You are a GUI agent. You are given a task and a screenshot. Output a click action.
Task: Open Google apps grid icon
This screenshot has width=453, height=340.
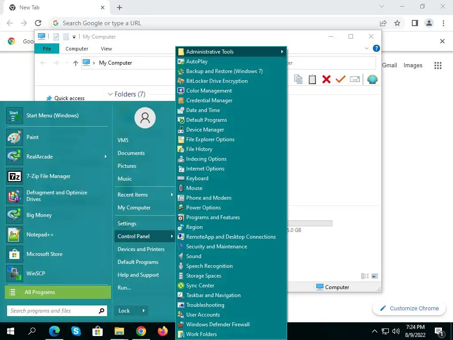438,66
